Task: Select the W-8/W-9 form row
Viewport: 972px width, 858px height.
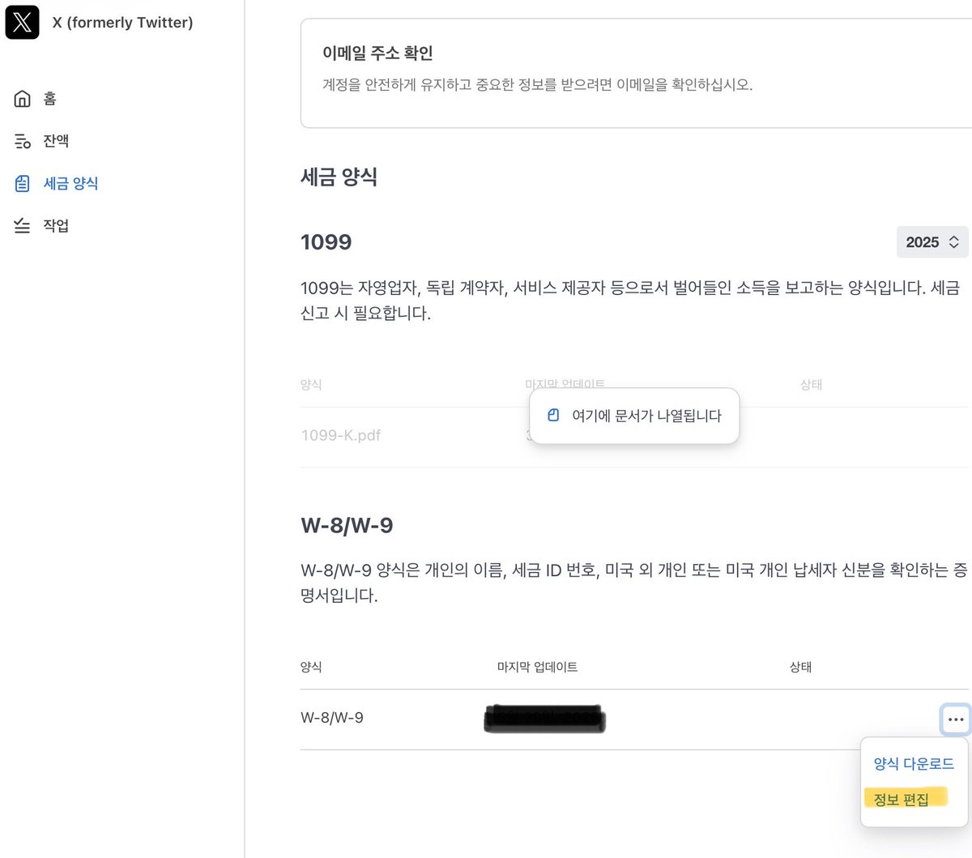Action: 332,718
